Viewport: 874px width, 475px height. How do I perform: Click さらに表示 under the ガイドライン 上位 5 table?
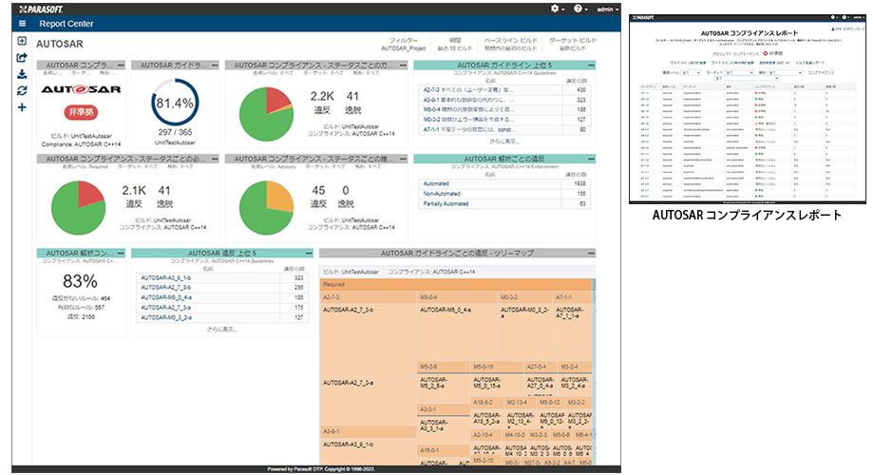click(503, 141)
